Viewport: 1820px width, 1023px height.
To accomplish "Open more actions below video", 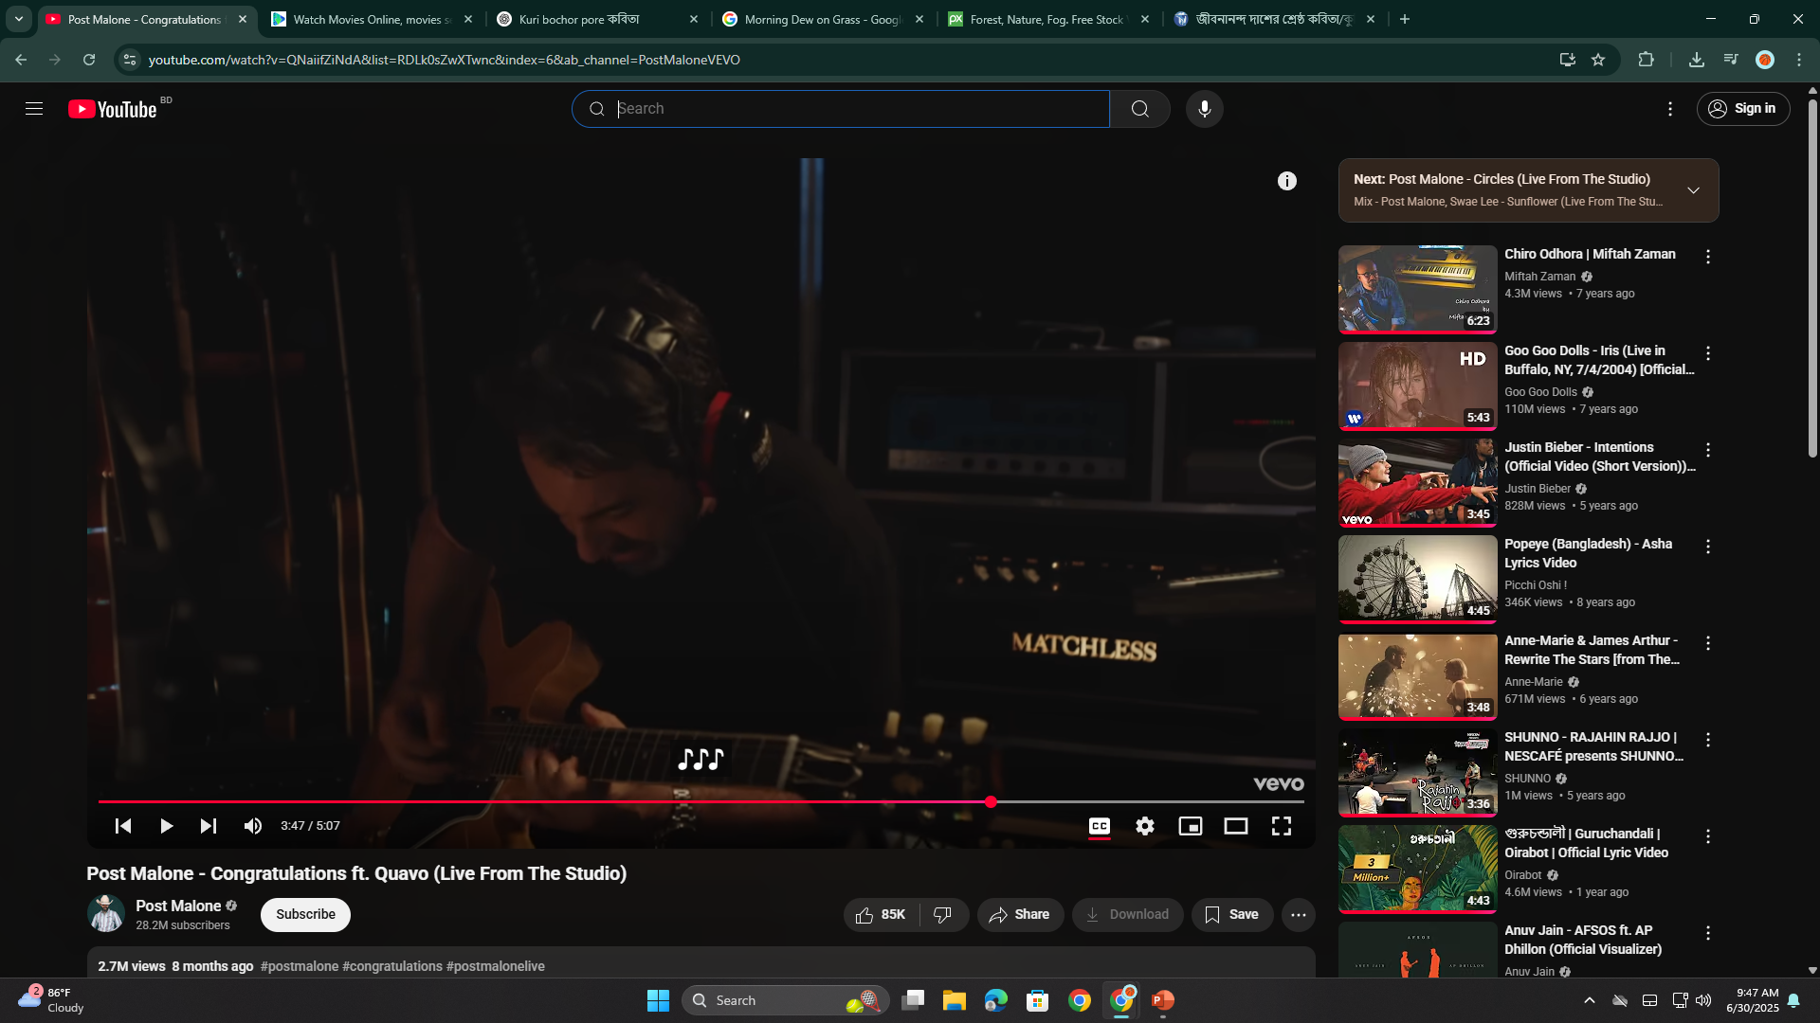I will 1299,915.
